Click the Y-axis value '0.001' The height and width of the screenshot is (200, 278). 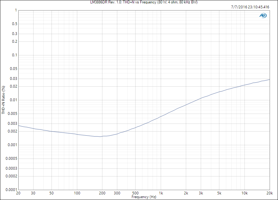pos(13,145)
